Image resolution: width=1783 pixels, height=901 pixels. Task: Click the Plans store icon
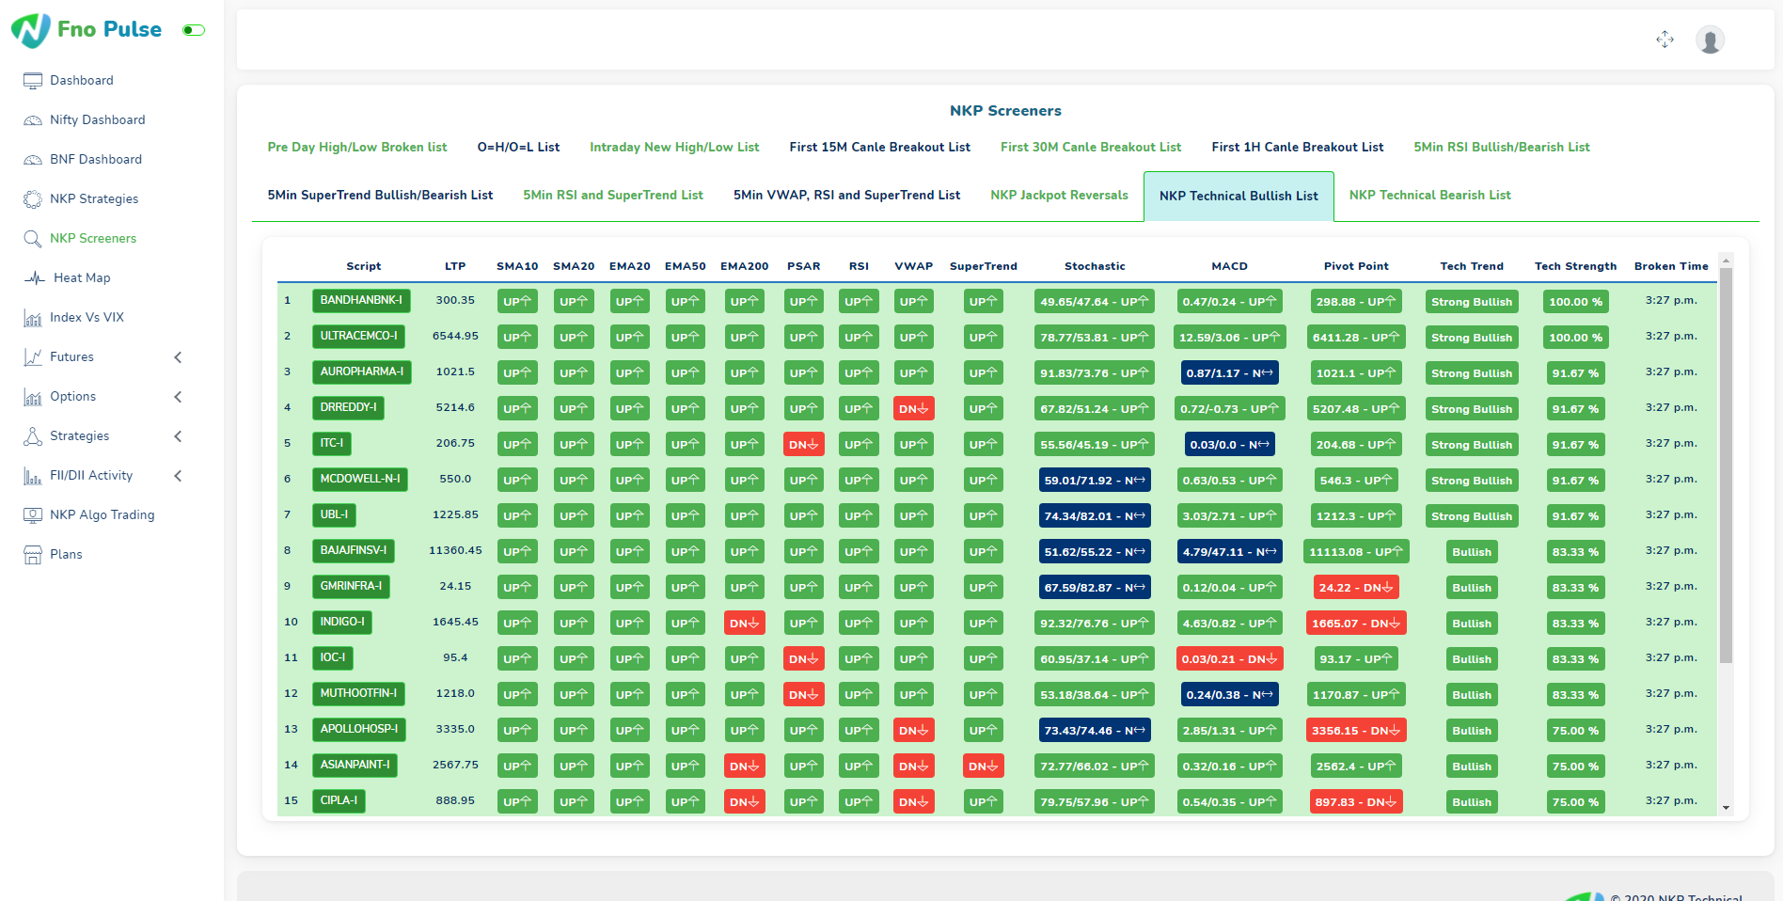point(33,555)
